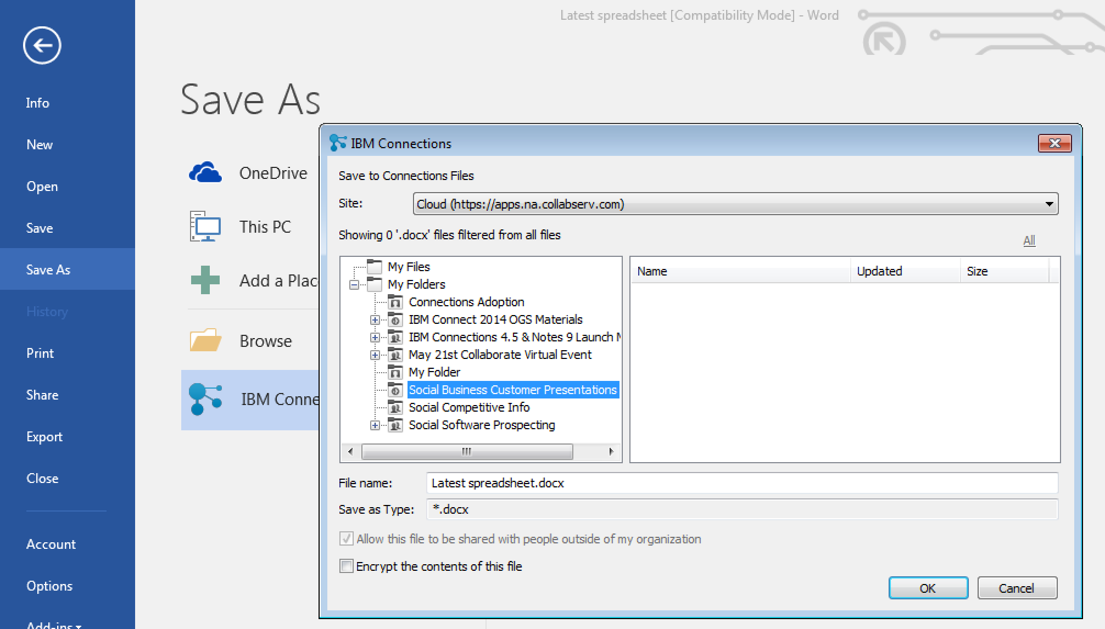
Task: Choose the This PC computer icon
Action: click(x=205, y=226)
